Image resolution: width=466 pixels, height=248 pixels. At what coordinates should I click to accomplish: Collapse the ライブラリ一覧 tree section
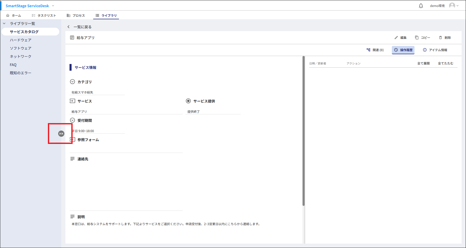tap(4, 23)
